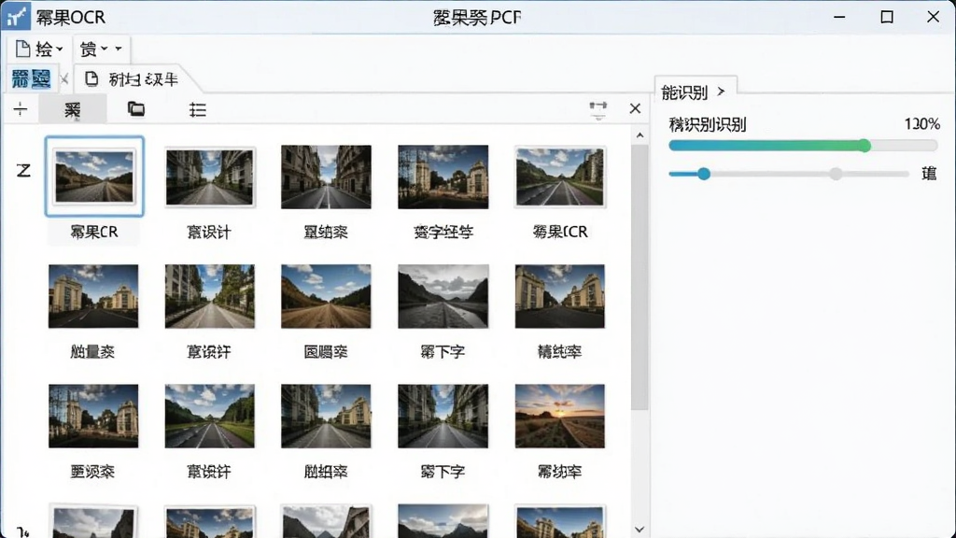Click the grey handle of the lower slider
956x538 pixels.
[x=836, y=174]
